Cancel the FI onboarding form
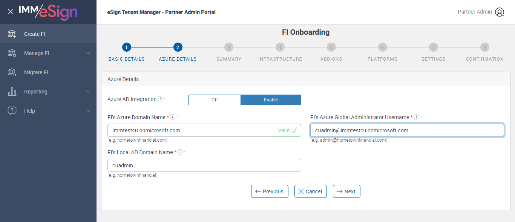This screenshot has height=222, width=515. pos(310,191)
